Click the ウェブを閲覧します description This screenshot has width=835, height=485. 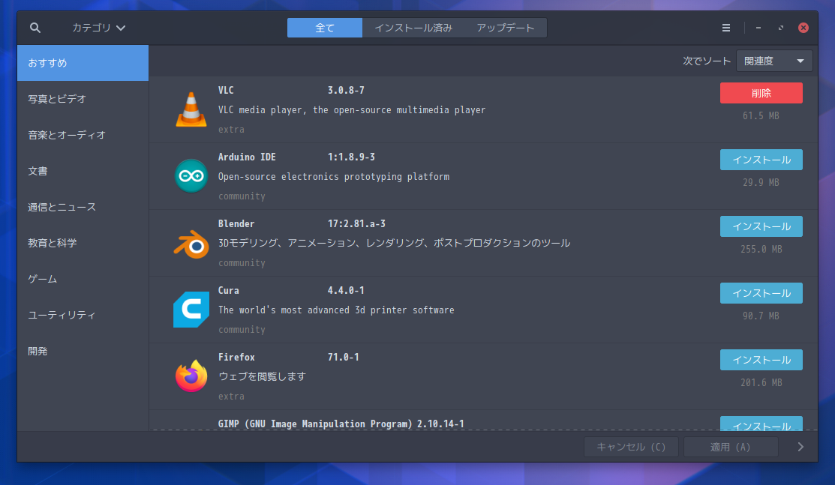point(262,376)
